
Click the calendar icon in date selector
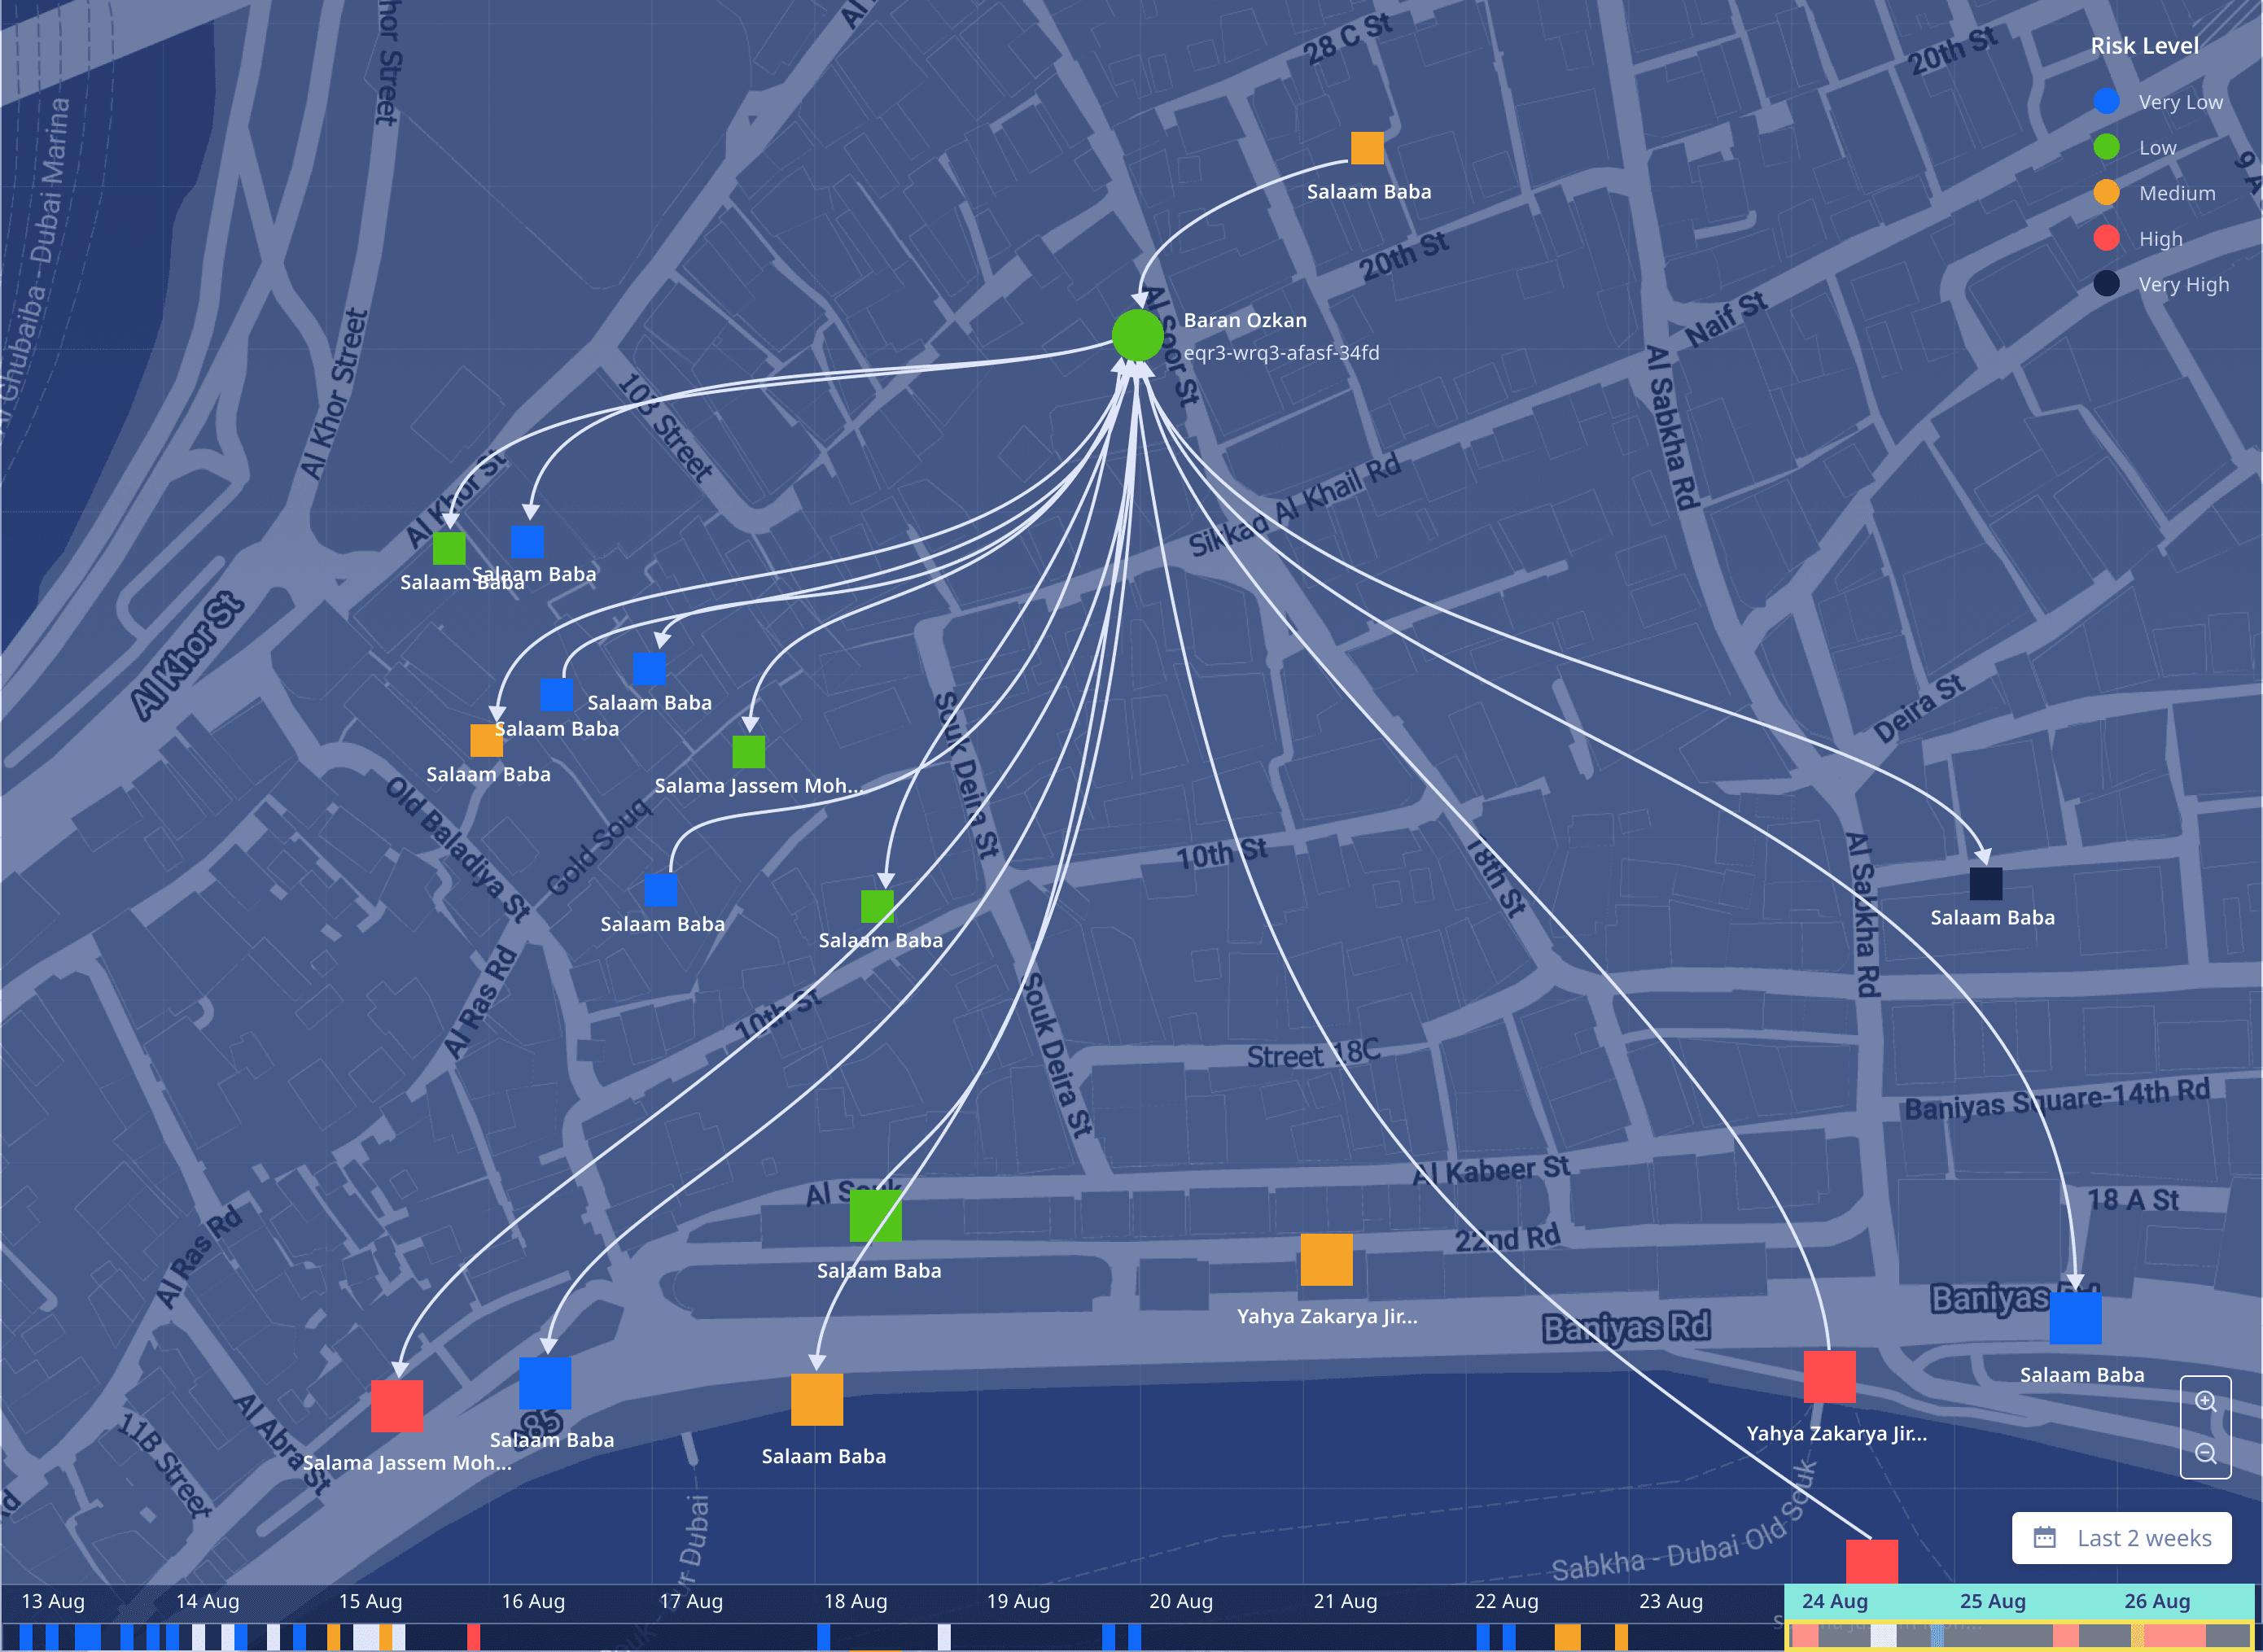(2045, 1538)
